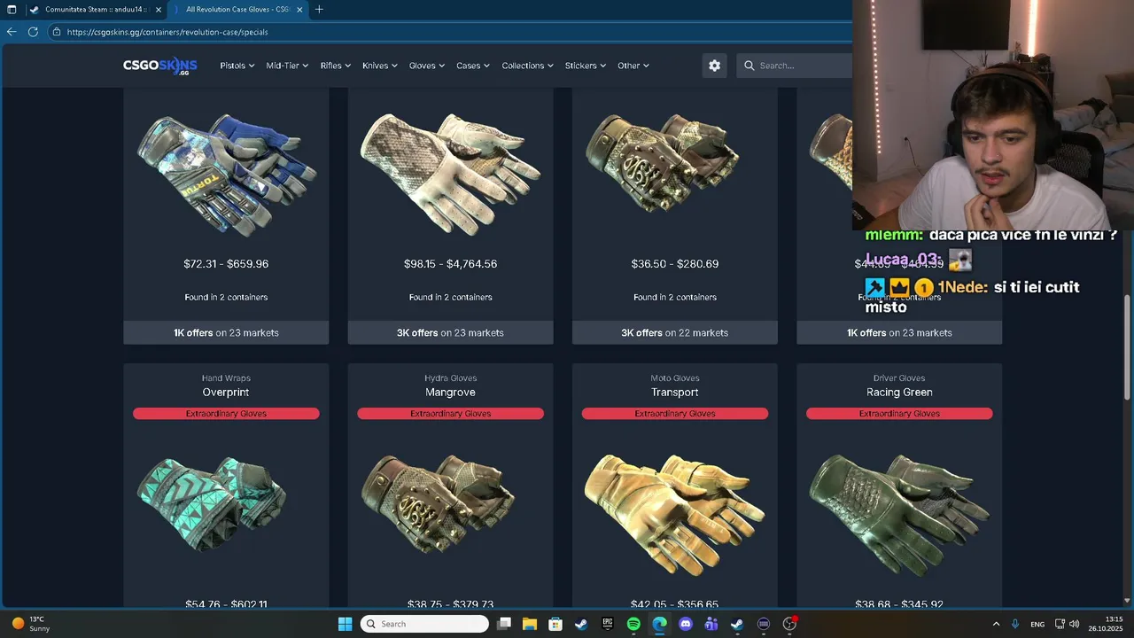Open File Explorer from taskbar
1134x638 pixels.
(x=530, y=624)
